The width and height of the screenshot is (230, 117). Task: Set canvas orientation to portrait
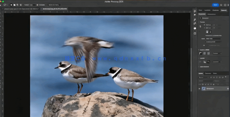tap(207, 32)
